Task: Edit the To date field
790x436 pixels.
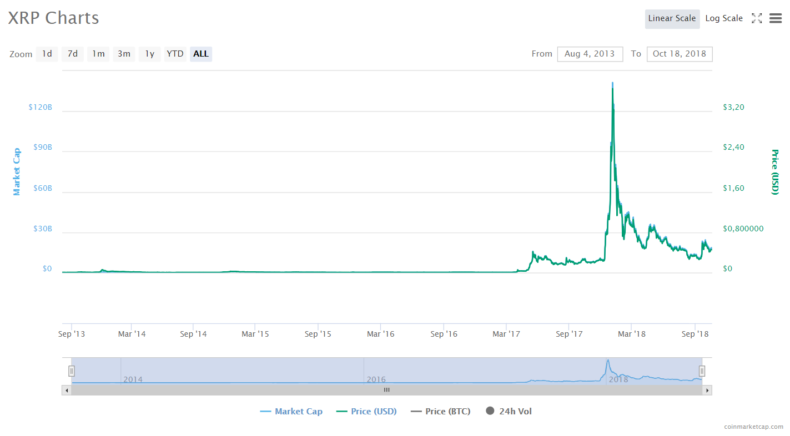Action: coord(680,54)
